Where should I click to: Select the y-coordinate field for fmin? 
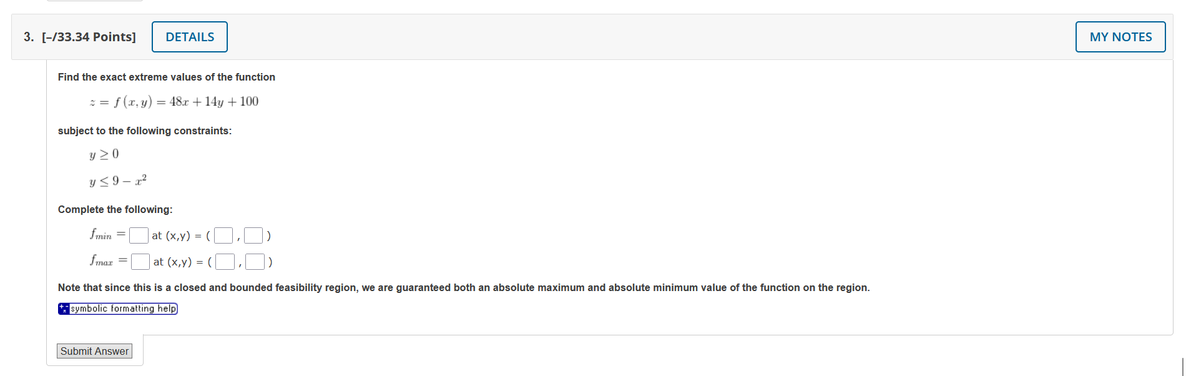click(253, 235)
